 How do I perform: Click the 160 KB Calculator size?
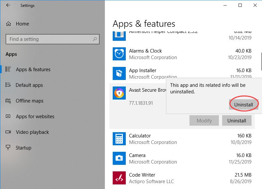[x=244, y=136]
